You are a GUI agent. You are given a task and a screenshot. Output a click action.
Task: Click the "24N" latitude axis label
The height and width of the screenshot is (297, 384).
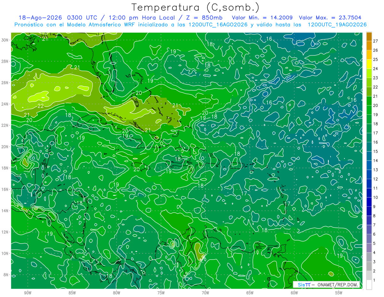5,104
